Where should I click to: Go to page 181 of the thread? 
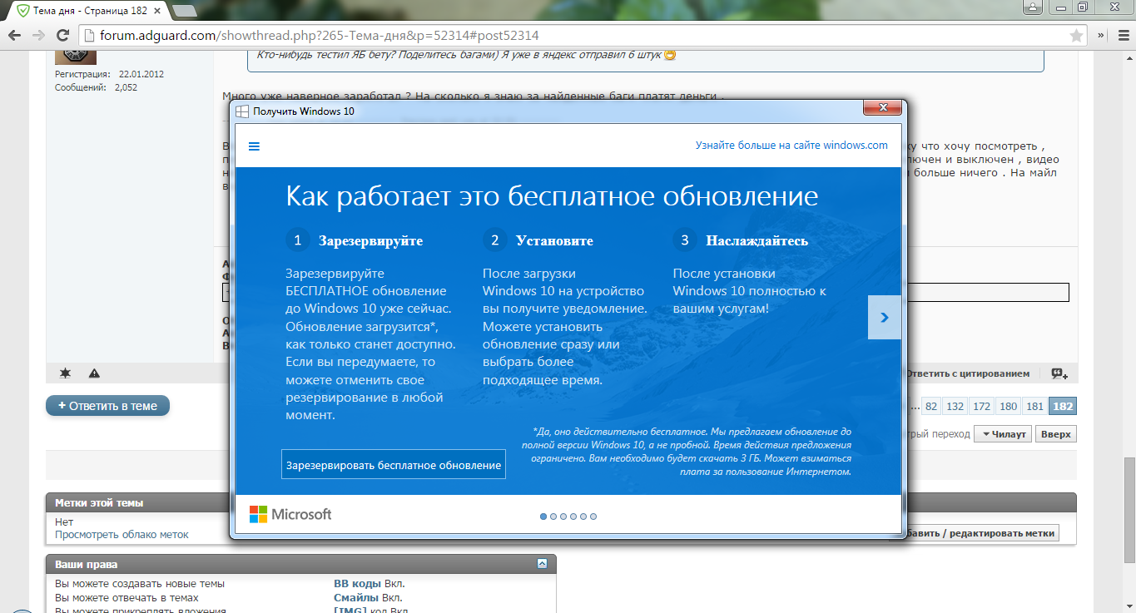pyautogui.click(x=1034, y=407)
